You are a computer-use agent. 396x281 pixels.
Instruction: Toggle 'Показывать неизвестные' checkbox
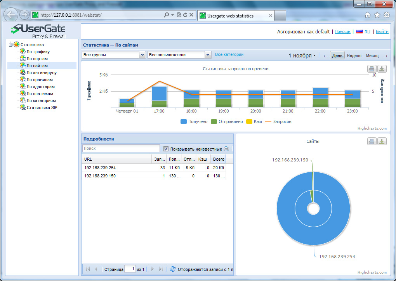pyautogui.click(x=166, y=149)
